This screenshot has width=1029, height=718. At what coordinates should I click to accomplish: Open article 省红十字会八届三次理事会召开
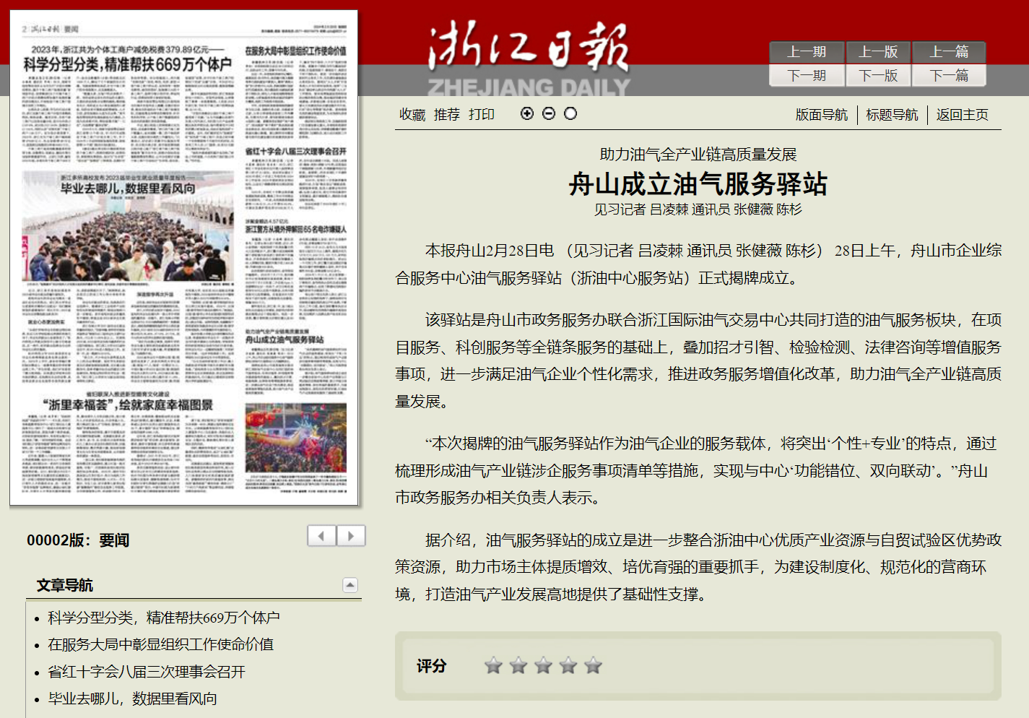click(x=147, y=672)
